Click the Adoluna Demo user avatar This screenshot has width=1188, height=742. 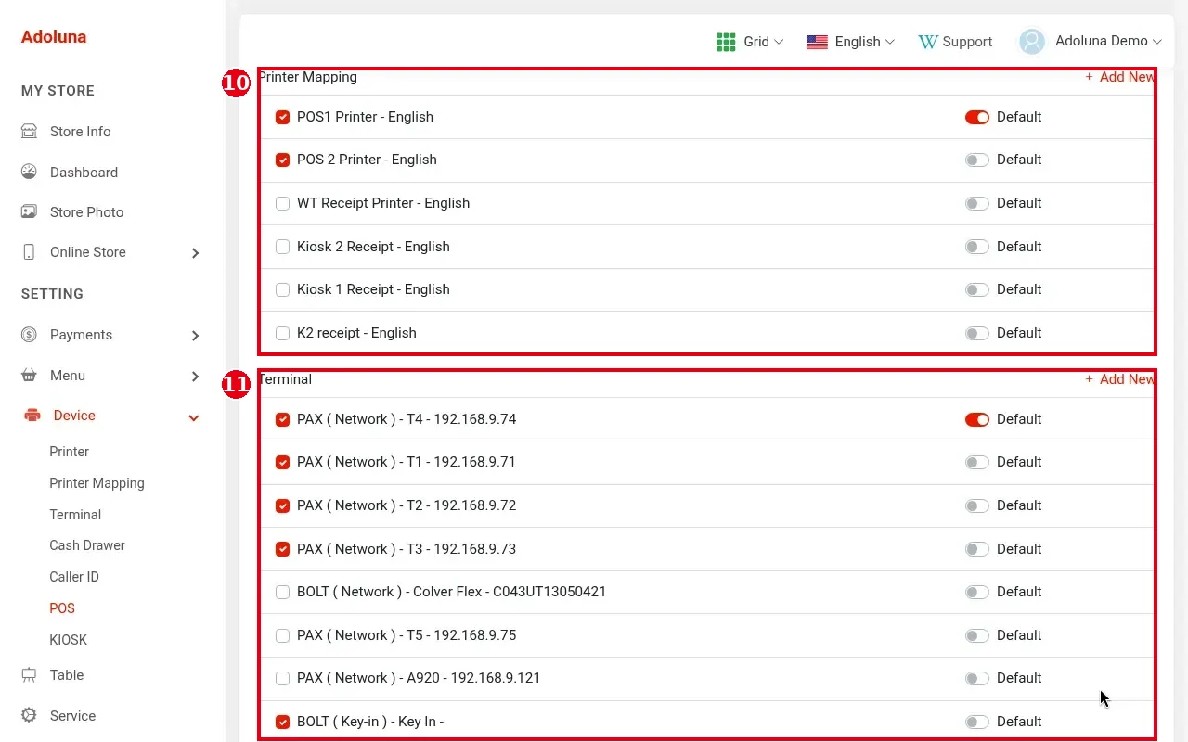point(1032,42)
